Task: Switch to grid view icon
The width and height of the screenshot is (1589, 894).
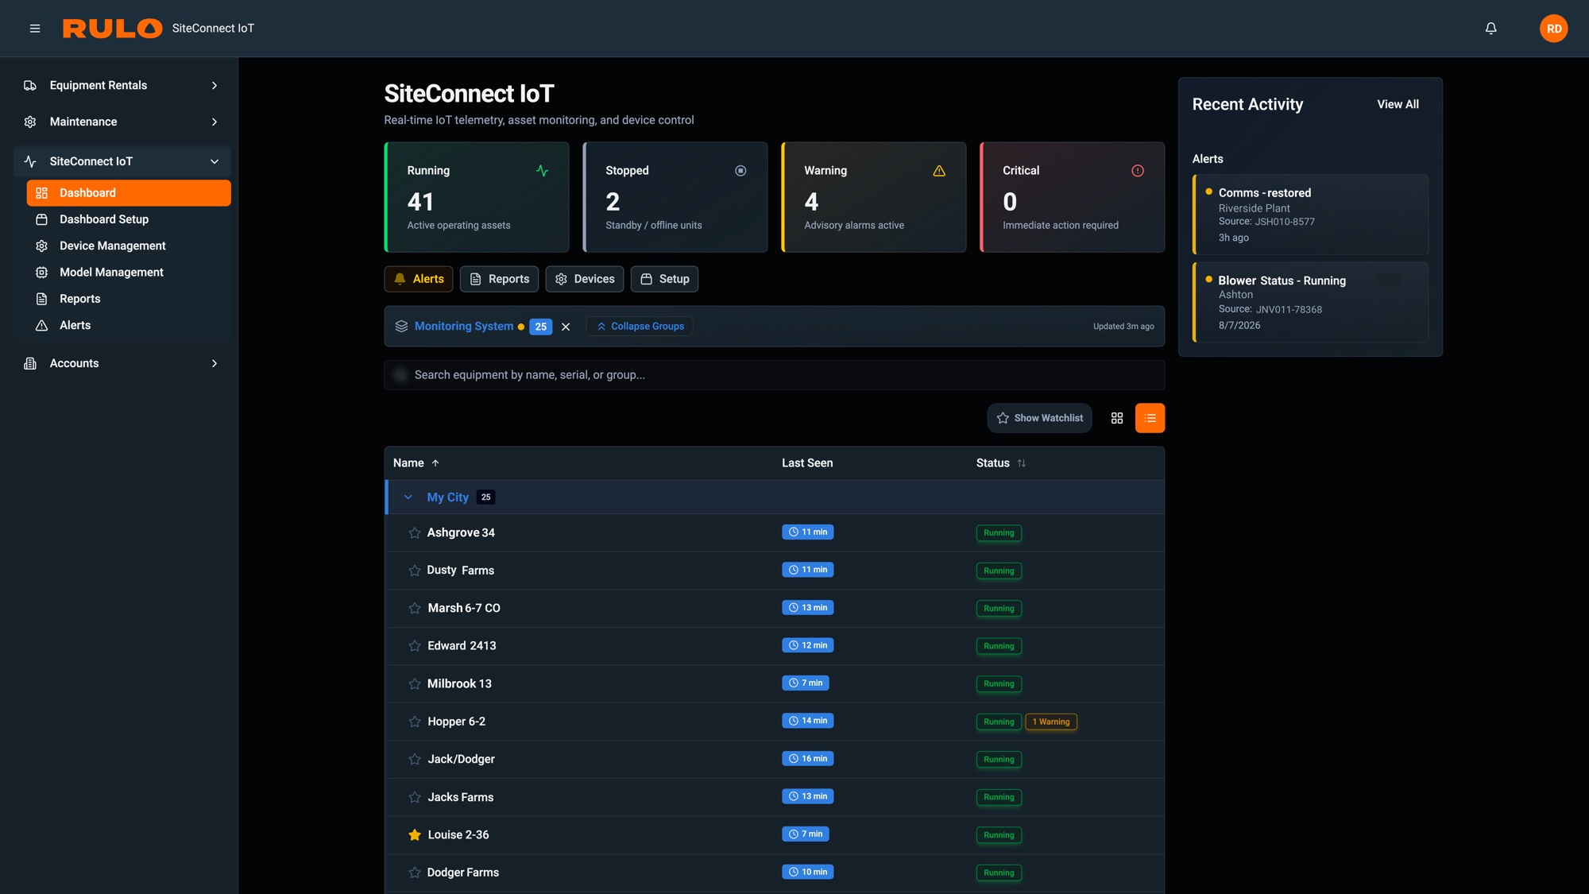Action: point(1116,418)
